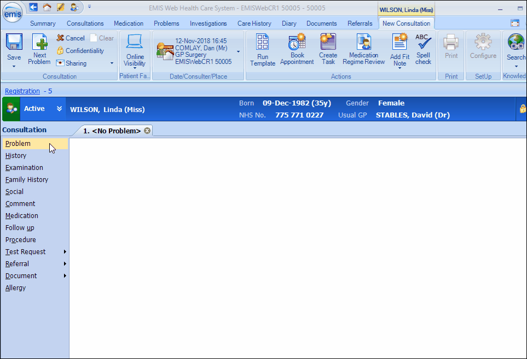Expand the Add Fit Note dropdown arrow

(399, 68)
